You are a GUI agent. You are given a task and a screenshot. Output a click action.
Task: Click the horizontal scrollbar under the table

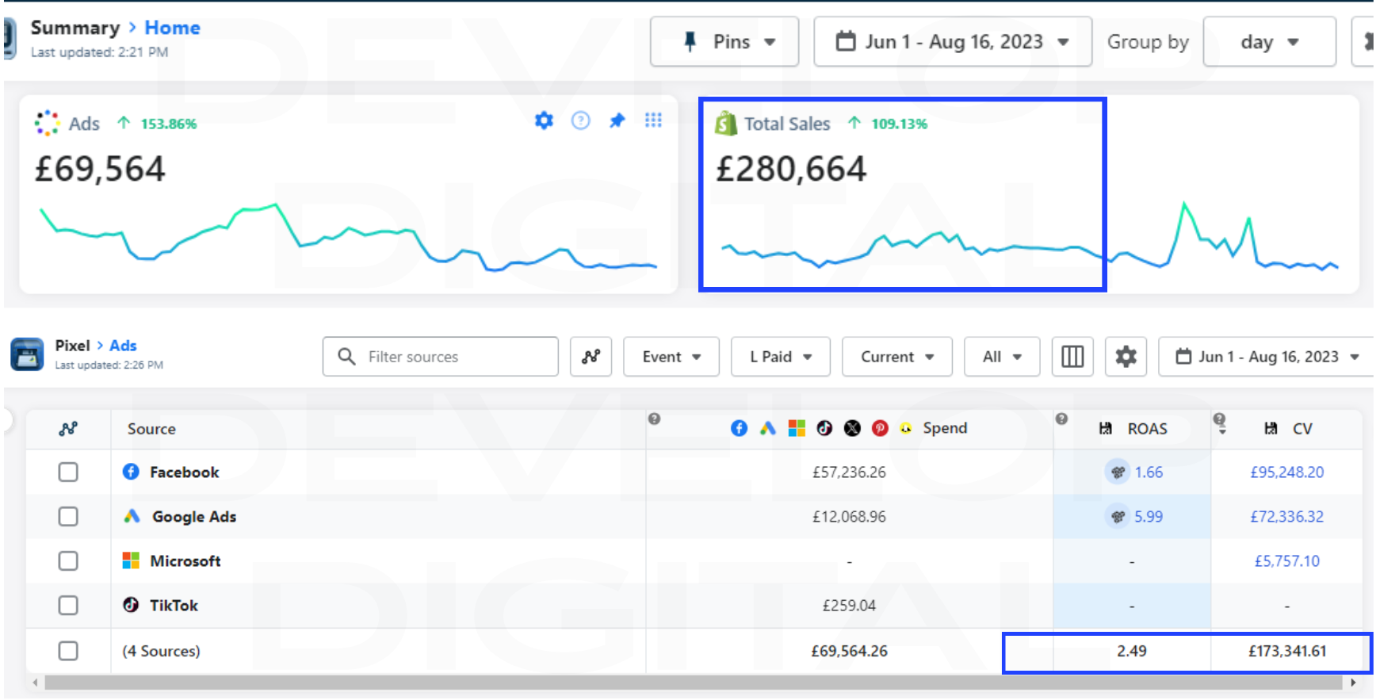coord(690,683)
